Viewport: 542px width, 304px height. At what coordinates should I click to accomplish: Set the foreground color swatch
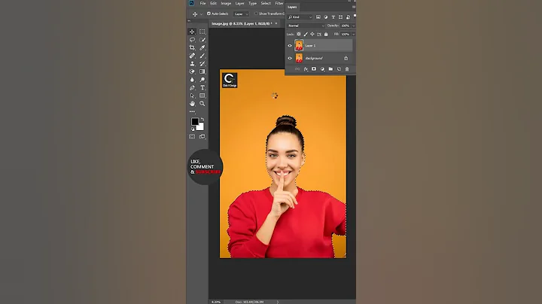coord(195,122)
